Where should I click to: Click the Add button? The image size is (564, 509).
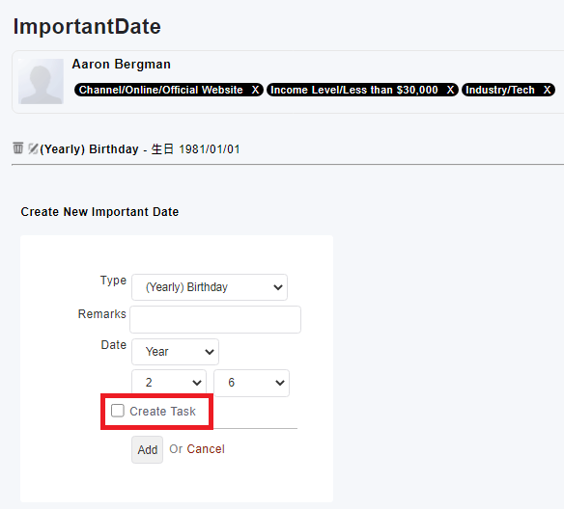(147, 449)
